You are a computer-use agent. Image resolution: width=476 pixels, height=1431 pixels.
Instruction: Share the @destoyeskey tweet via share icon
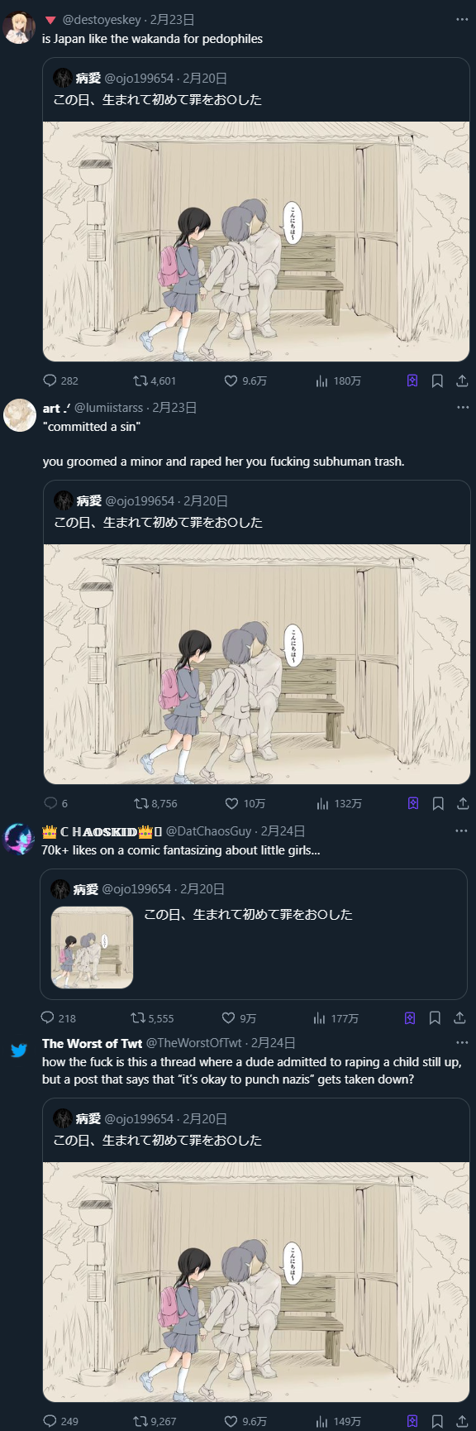pyautogui.click(x=463, y=380)
